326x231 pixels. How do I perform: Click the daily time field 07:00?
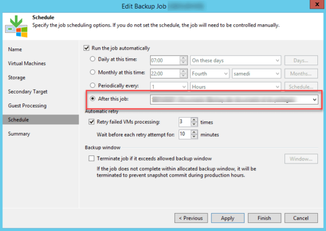[165, 61]
